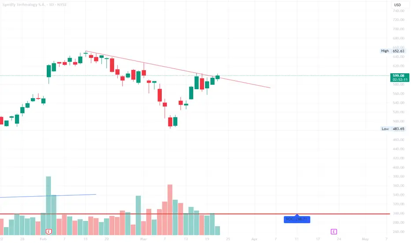Viewport: 411px width, 243px height.
Task: Click the Mar label on the date axis
Action: [143, 239]
